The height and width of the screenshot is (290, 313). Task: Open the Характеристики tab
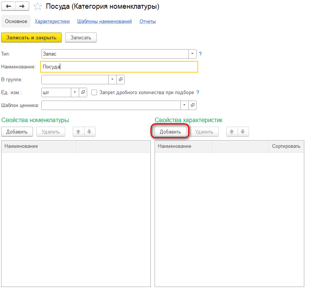point(52,21)
